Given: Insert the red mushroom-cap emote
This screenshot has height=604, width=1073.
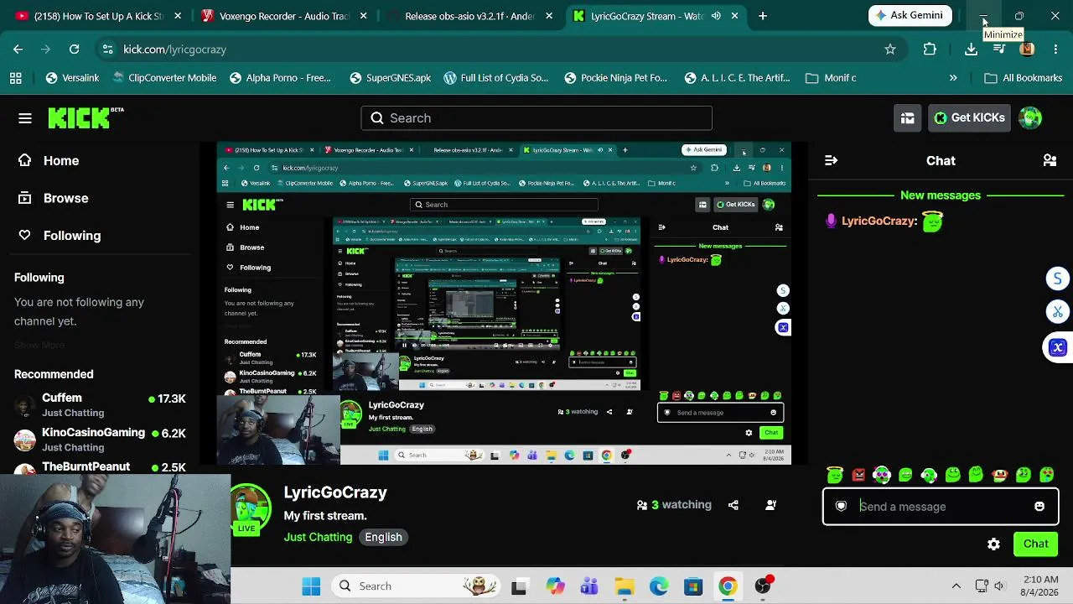Looking at the screenshot, I should tap(999, 476).
